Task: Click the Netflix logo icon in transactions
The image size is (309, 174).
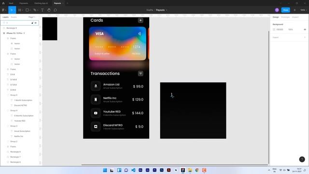Action: point(96,100)
